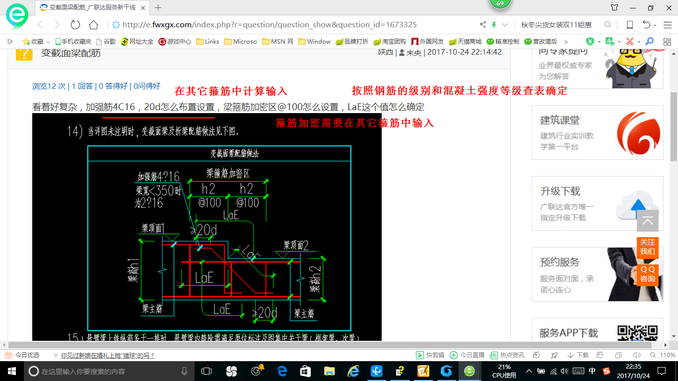Open dropdown next to green shield icon
The width and height of the screenshot is (678, 381).
(x=599, y=42)
